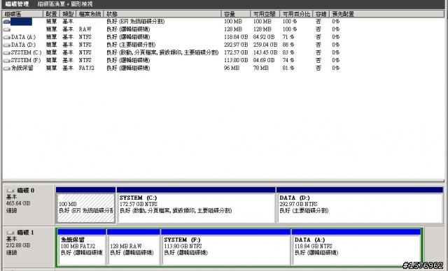Select the DATA (A:) volume name in the list
Viewport: 448px width, 271px height.
tap(23, 37)
